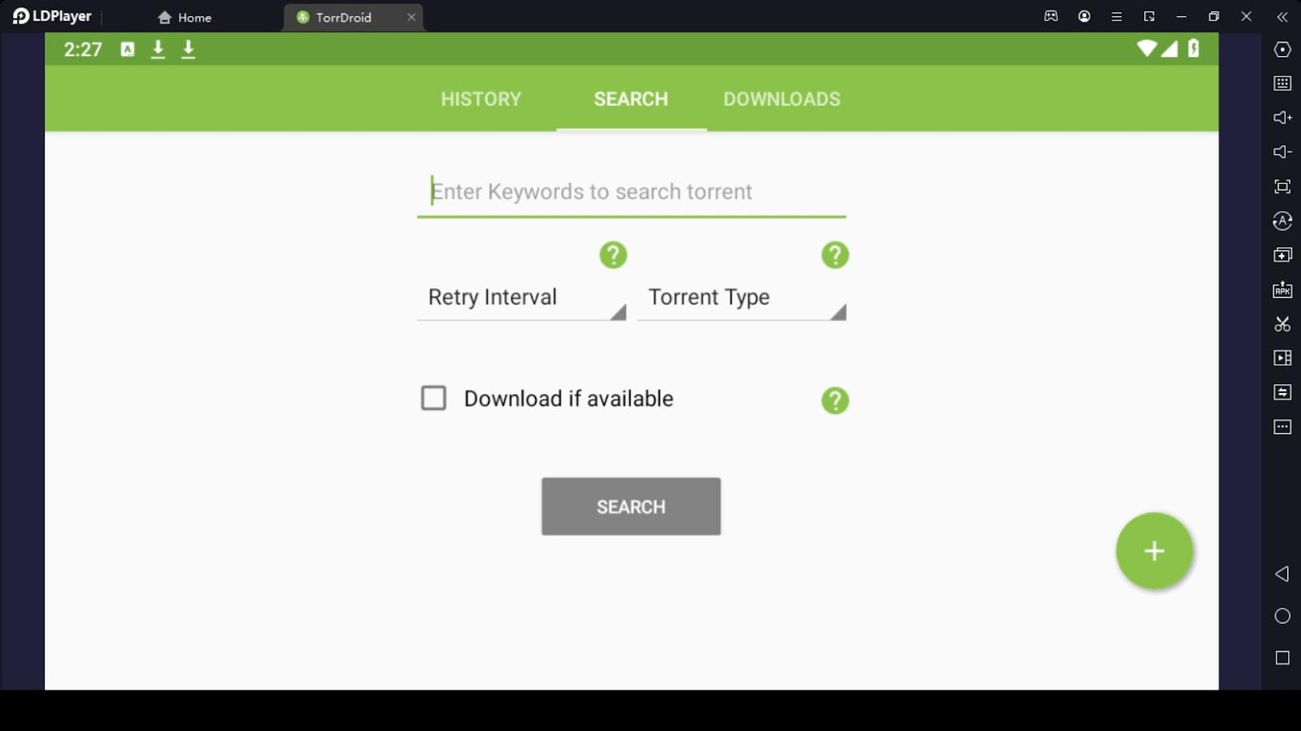Click the LDPlayer mini-window mode icon in the title bar

tap(1149, 16)
